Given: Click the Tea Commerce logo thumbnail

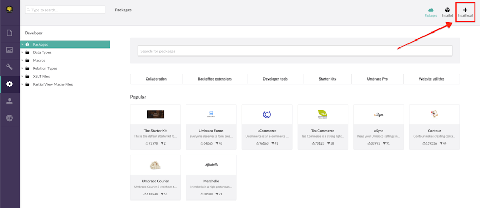Looking at the screenshot, I should pos(323,115).
